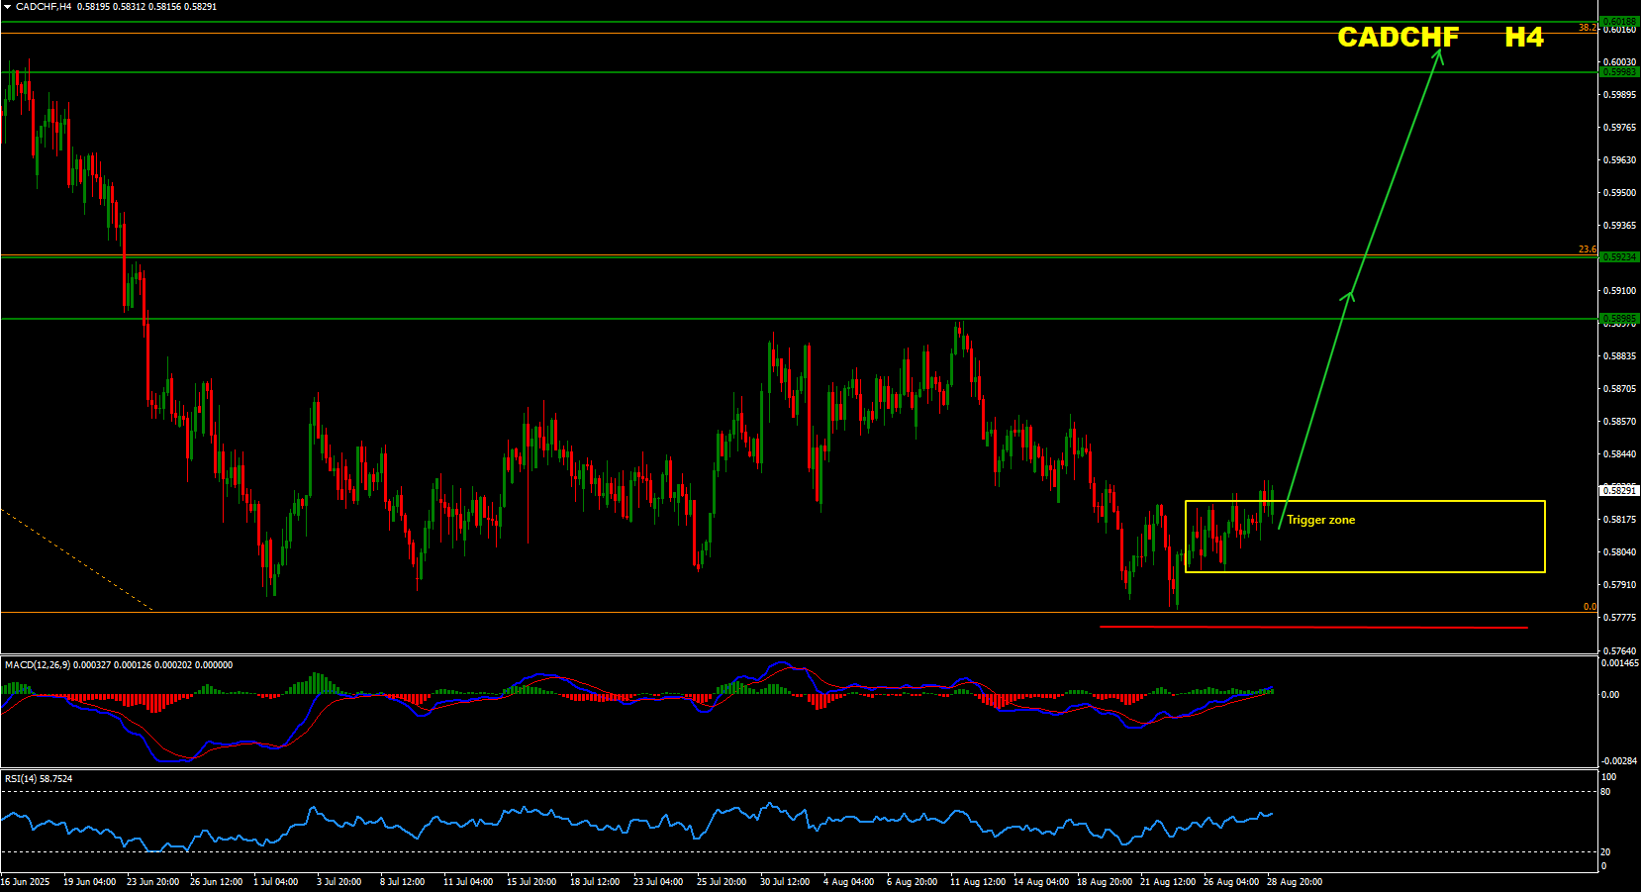The image size is (1641, 892).
Task: Select the 38.2 Fibonacci level label
Action: pyautogui.click(x=1587, y=28)
